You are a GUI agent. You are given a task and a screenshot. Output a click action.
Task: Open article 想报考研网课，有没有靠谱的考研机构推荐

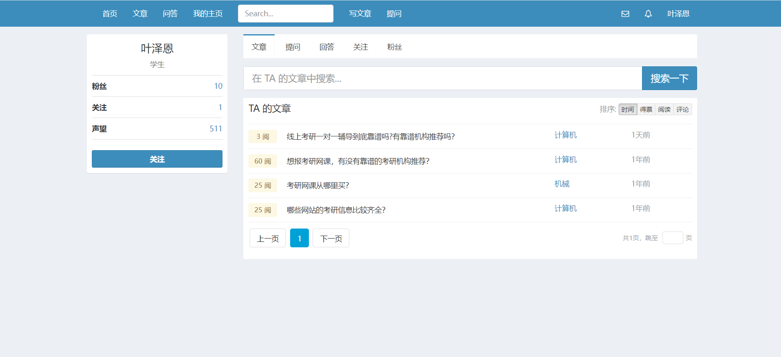(x=358, y=161)
